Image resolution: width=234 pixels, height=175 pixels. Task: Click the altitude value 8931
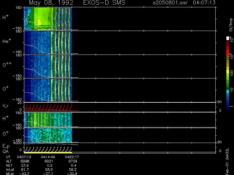click(x=49, y=161)
